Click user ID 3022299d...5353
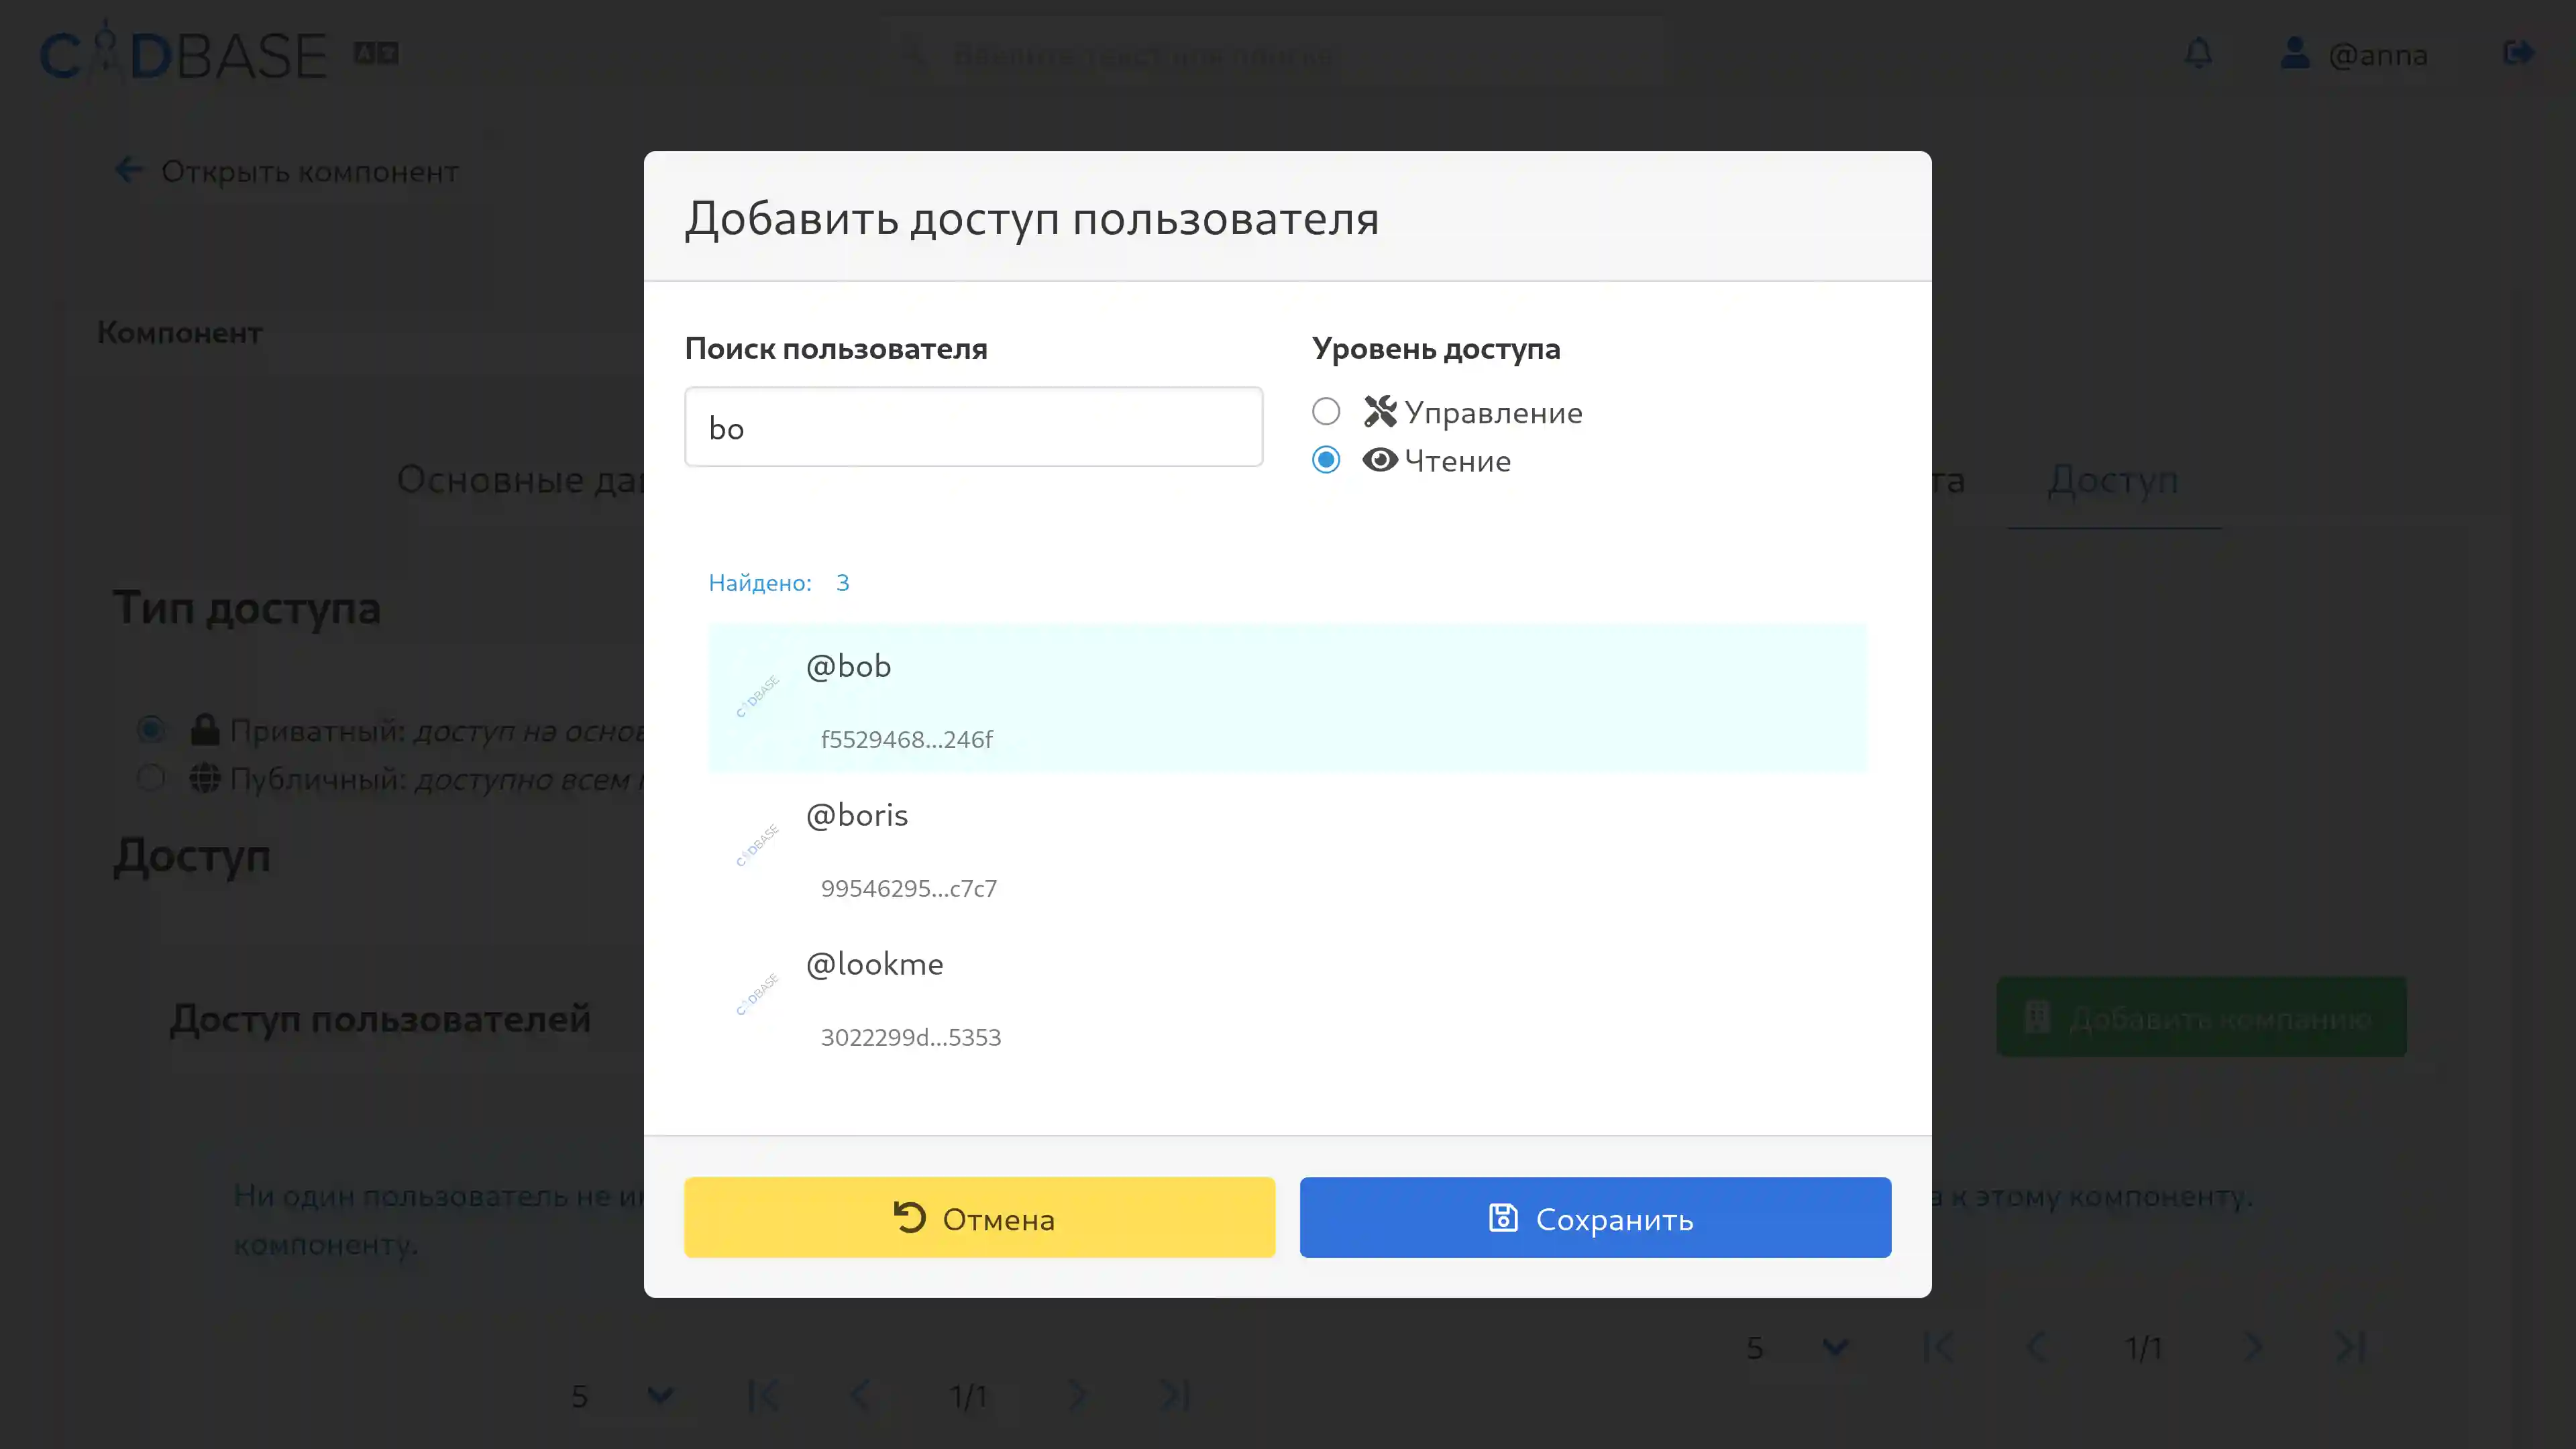Image resolution: width=2576 pixels, height=1449 pixels. coord(910,1037)
